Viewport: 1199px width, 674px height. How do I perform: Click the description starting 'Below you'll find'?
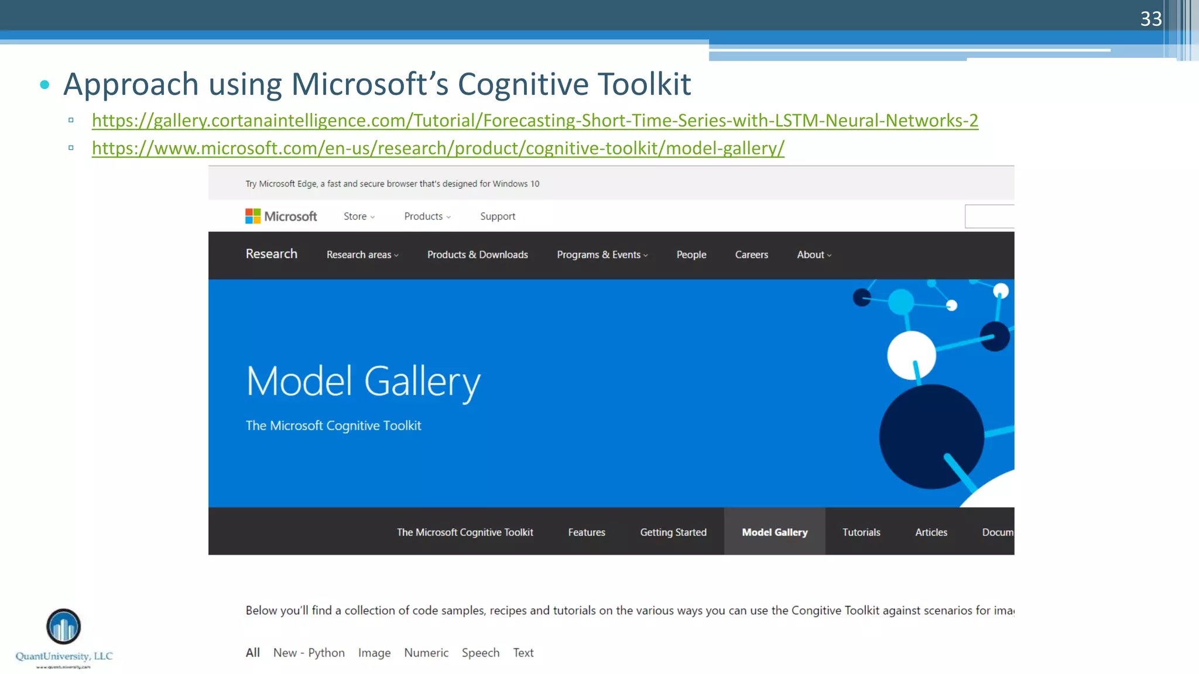click(x=630, y=611)
